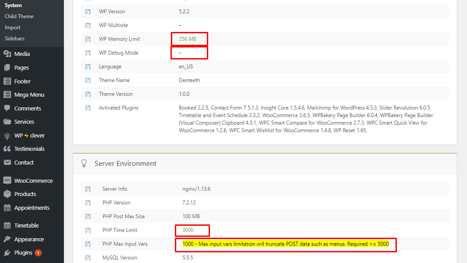Click the Contact envelope icon
Screen dimensions: 467x263
[x=7, y=162]
